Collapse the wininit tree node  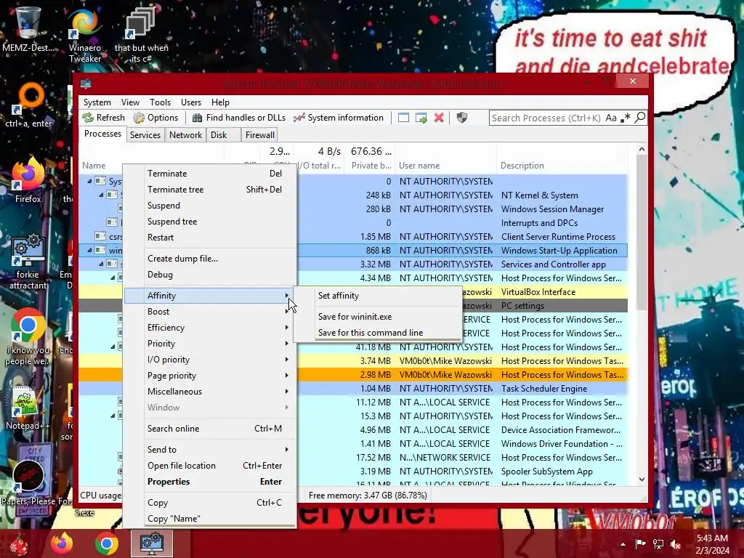[89, 250]
